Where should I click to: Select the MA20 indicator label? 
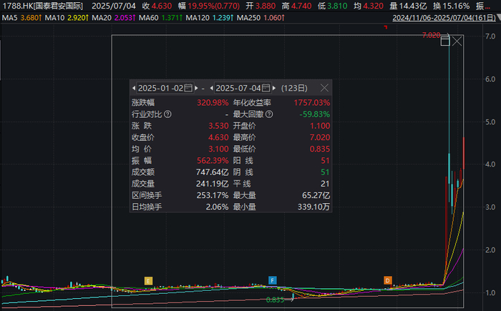102,18
